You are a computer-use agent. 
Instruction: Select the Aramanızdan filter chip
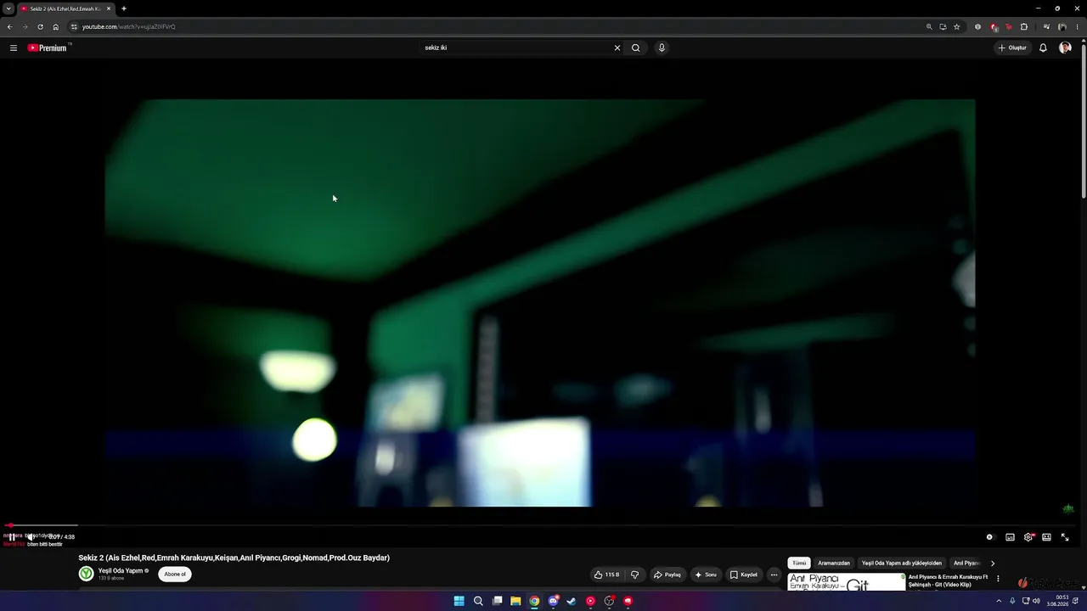(834, 563)
